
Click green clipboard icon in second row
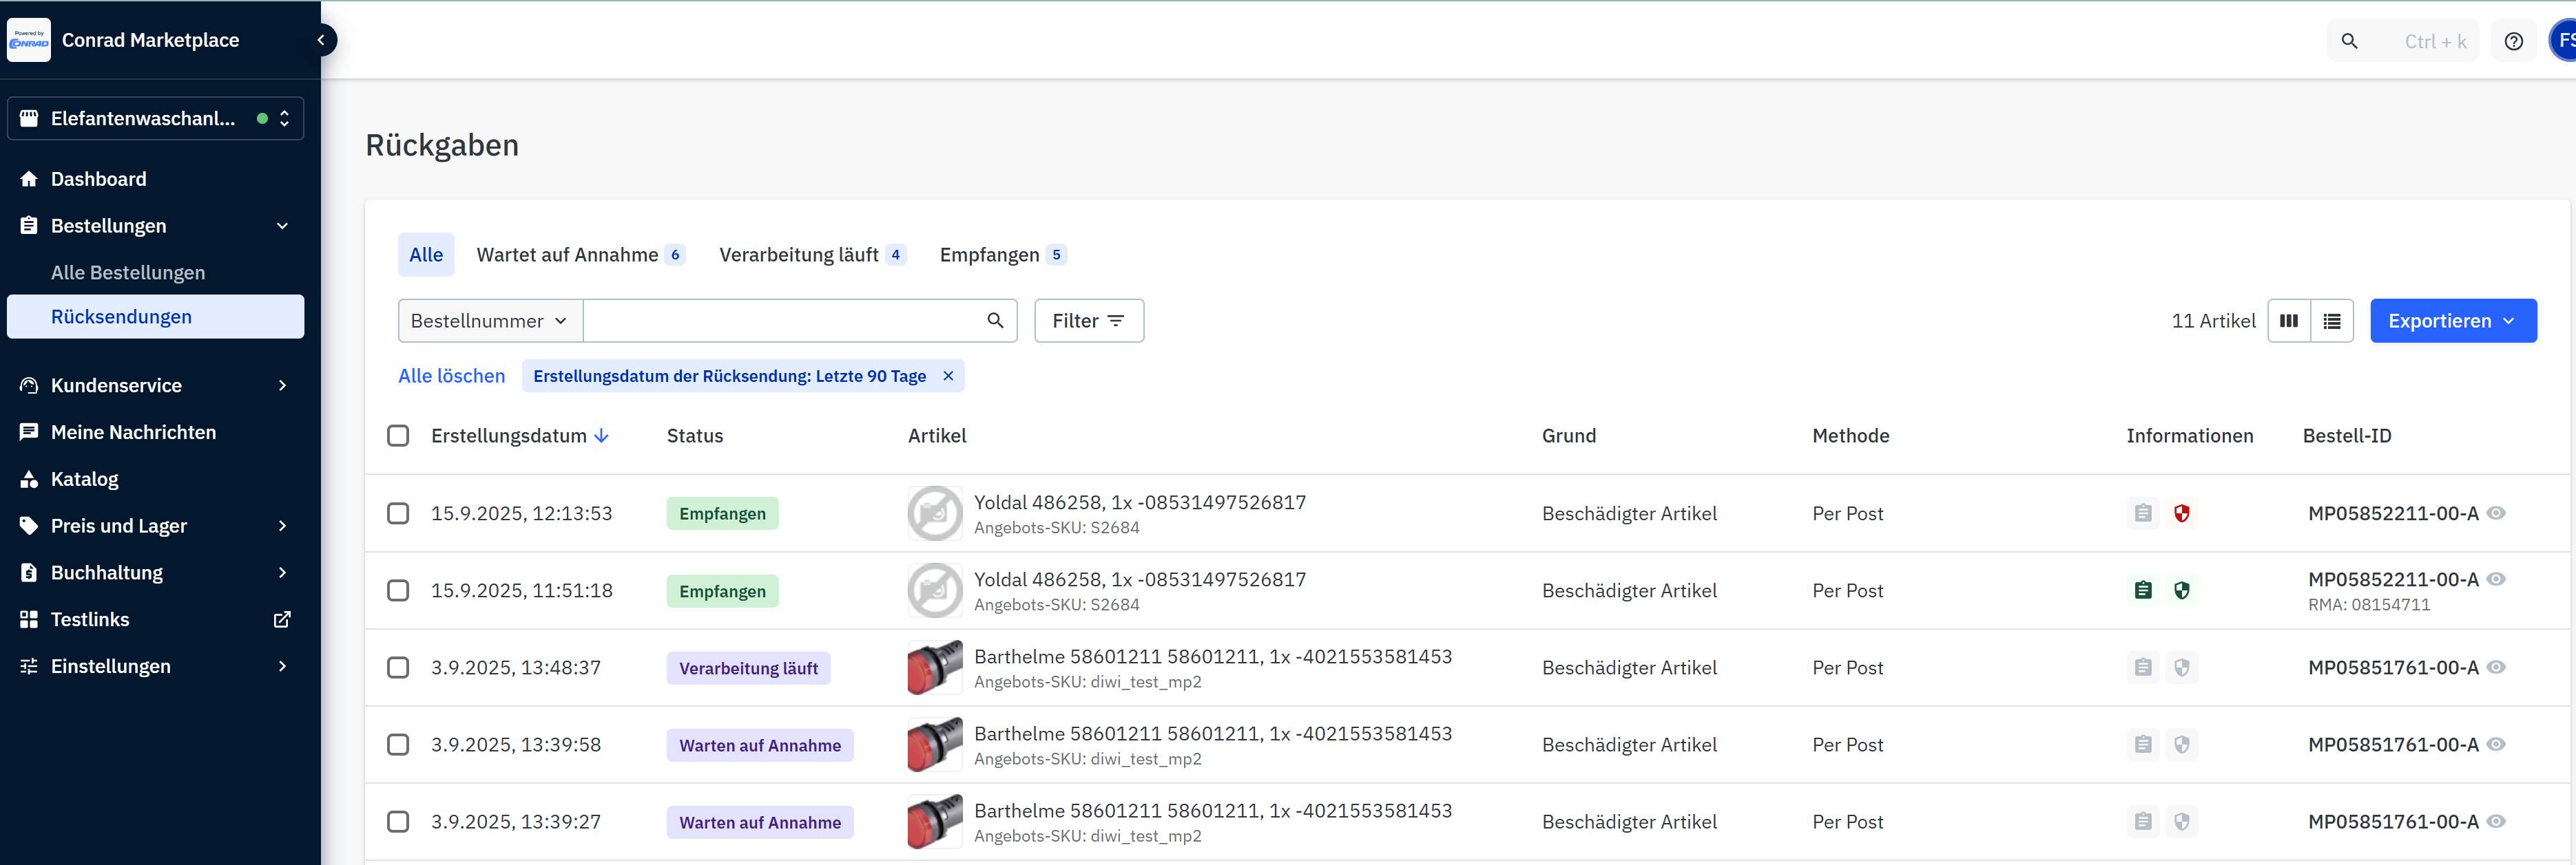pyautogui.click(x=2142, y=590)
